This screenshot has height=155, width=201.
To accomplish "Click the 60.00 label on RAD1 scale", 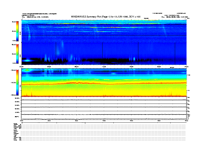I will pos(14,45).
